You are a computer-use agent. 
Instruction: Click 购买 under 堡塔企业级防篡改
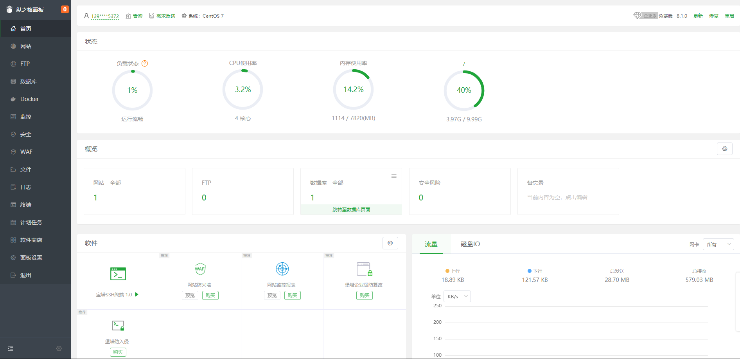[x=365, y=295]
